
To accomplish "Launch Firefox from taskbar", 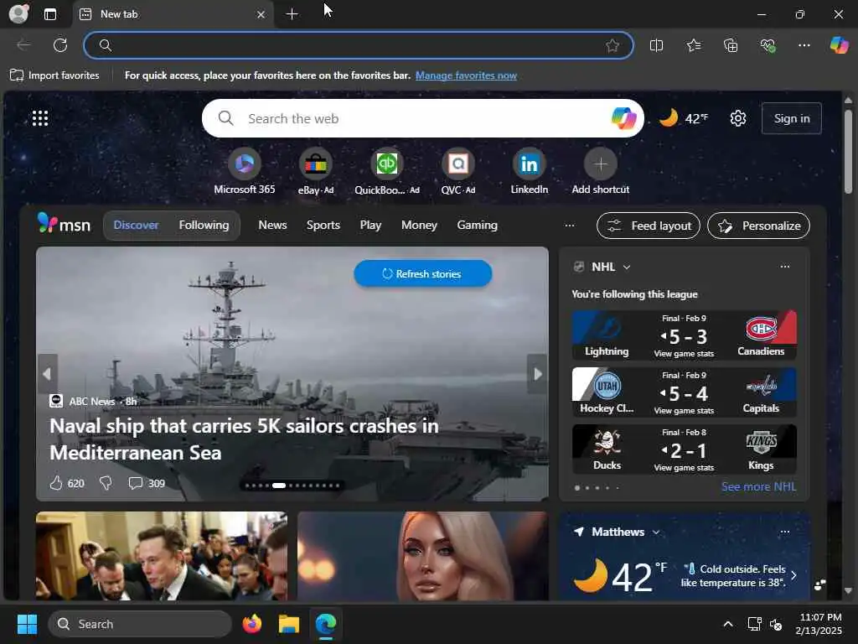I will 251,624.
